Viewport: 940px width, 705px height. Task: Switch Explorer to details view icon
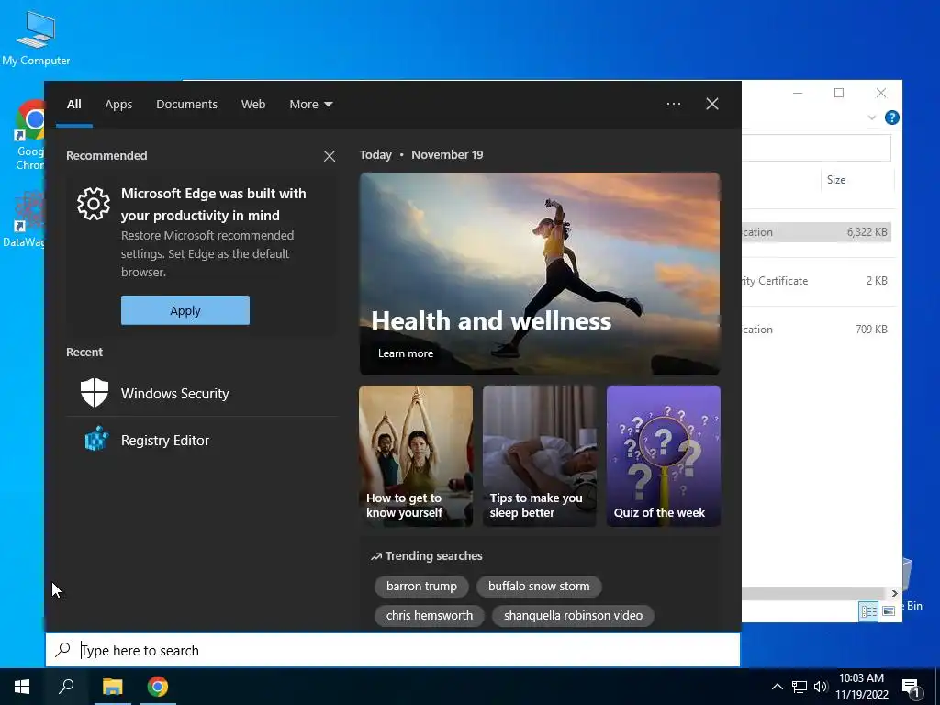pos(868,610)
